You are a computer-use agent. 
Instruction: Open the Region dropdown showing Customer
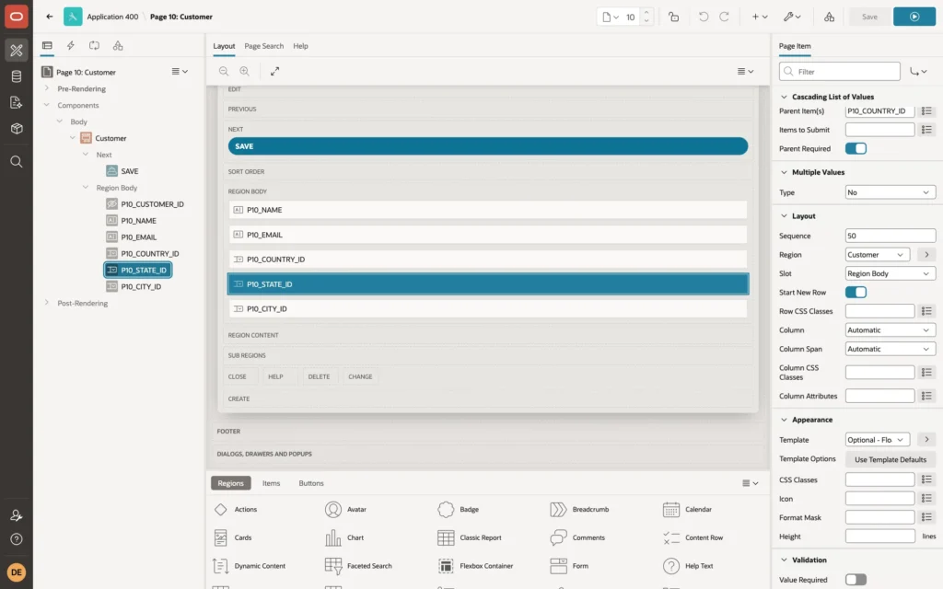point(877,255)
